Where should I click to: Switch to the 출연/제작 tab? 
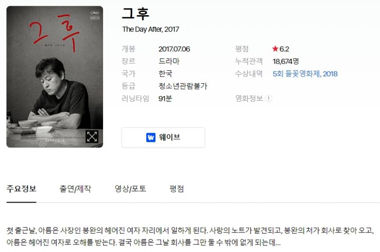point(76,189)
